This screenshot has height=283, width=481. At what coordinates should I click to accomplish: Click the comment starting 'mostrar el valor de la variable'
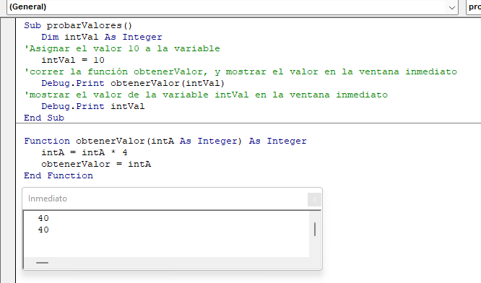tap(206, 95)
